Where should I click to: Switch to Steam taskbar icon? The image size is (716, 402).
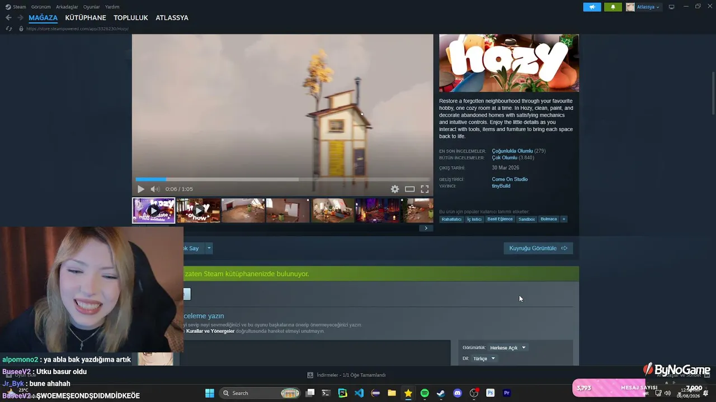[x=441, y=393]
